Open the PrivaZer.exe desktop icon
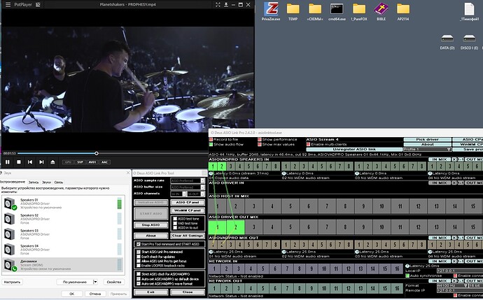 (x=271, y=12)
